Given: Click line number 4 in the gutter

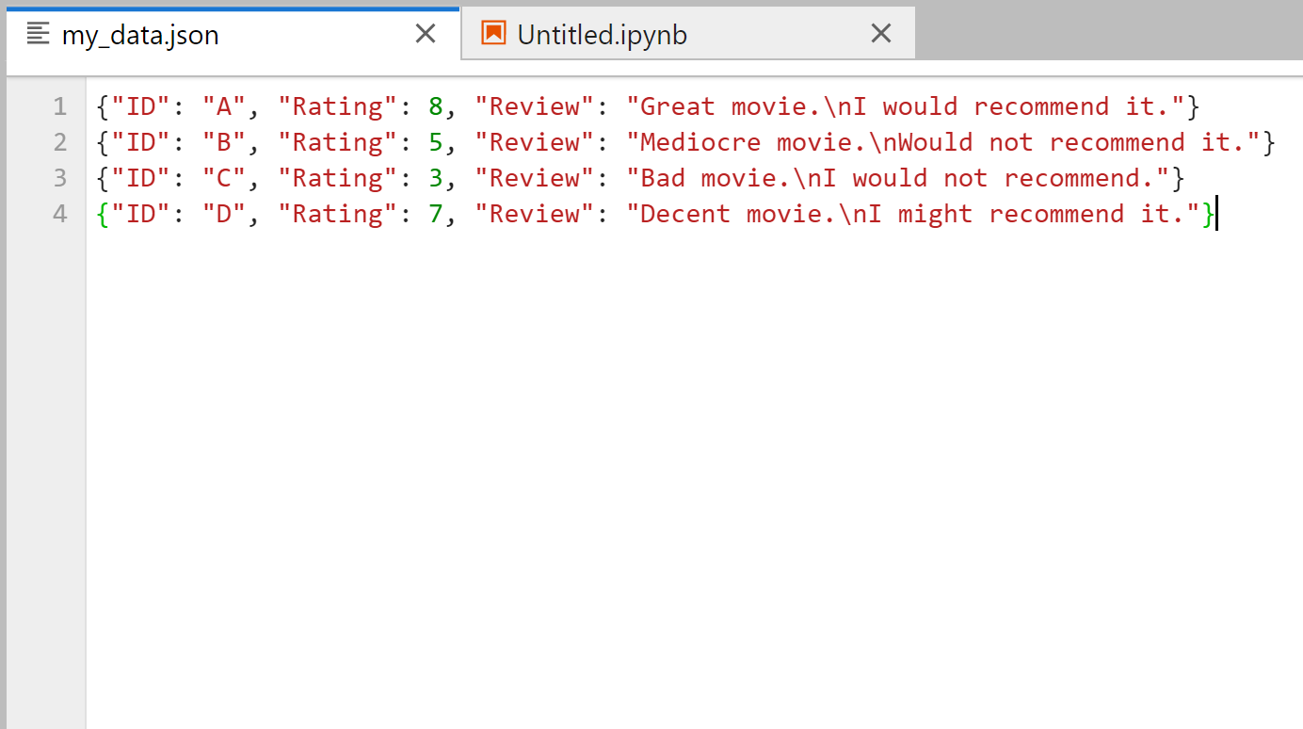Looking at the screenshot, I should tap(59, 214).
